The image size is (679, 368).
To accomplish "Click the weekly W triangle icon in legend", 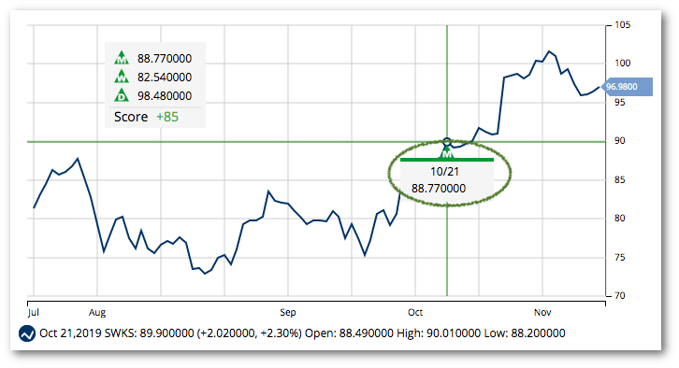I will tap(122, 77).
